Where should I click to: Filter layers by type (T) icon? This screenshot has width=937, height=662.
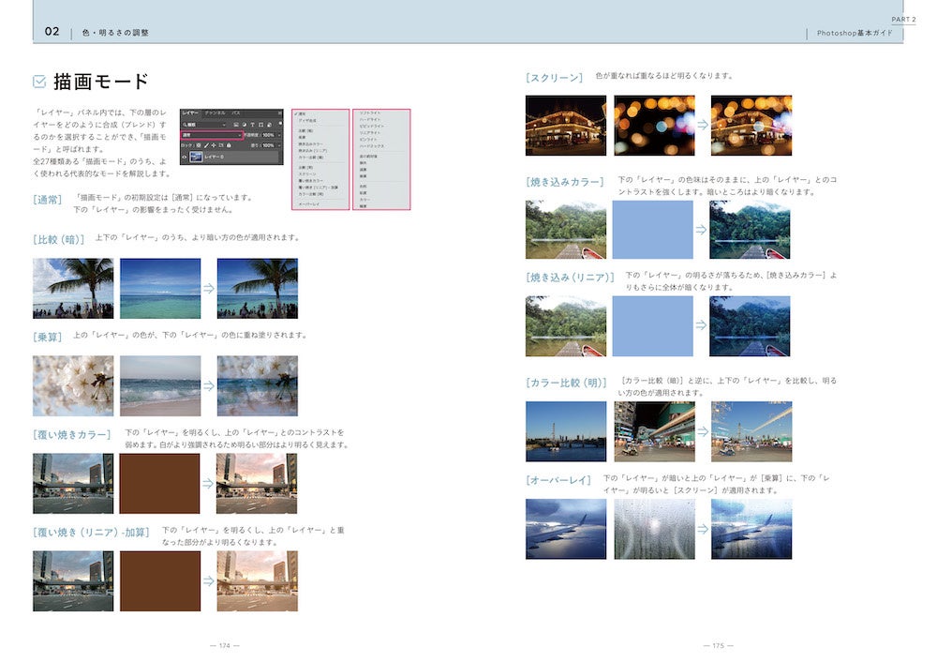[252, 125]
